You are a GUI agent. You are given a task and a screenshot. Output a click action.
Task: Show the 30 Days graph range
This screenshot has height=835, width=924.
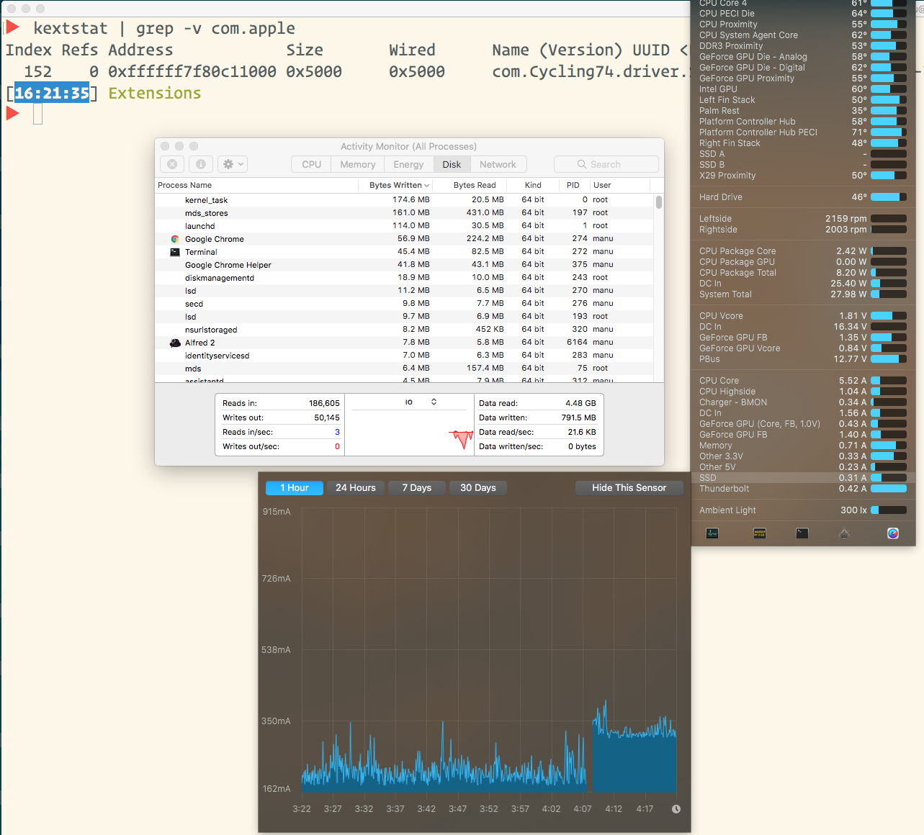(478, 487)
